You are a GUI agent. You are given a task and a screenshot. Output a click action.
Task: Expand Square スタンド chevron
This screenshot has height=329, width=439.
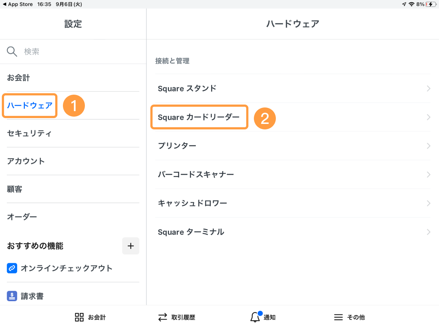[429, 88]
